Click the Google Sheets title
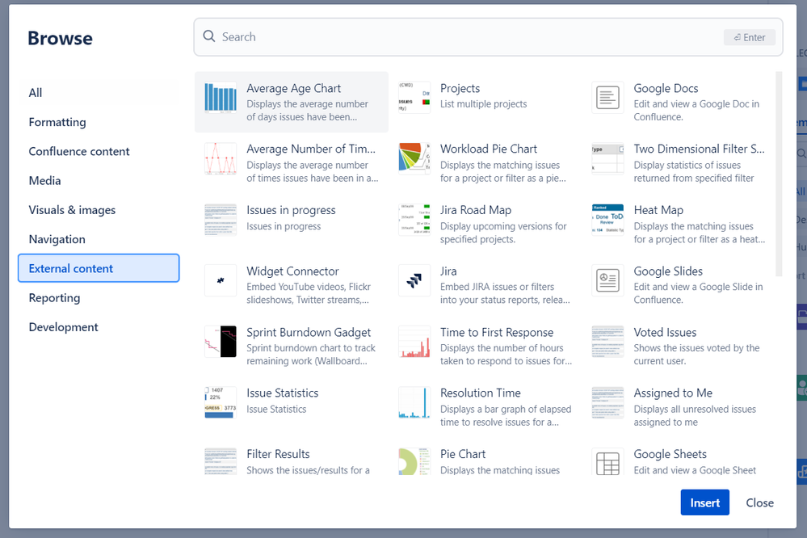Image resolution: width=807 pixels, height=538 pixels. coord(670,454)
